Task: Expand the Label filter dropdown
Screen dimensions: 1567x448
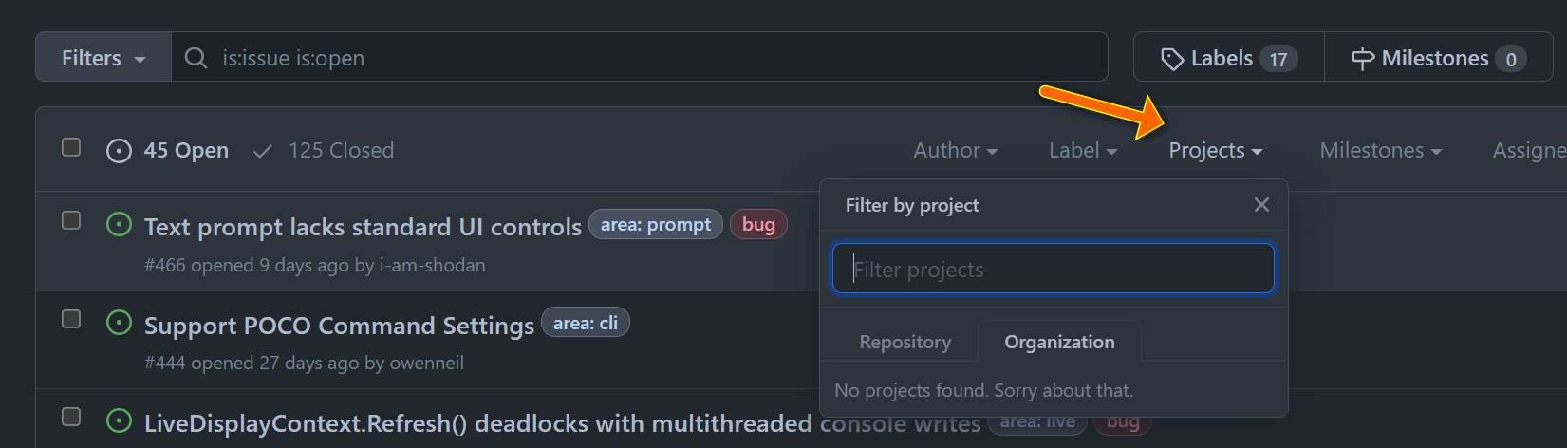Action: point(1082,151)
